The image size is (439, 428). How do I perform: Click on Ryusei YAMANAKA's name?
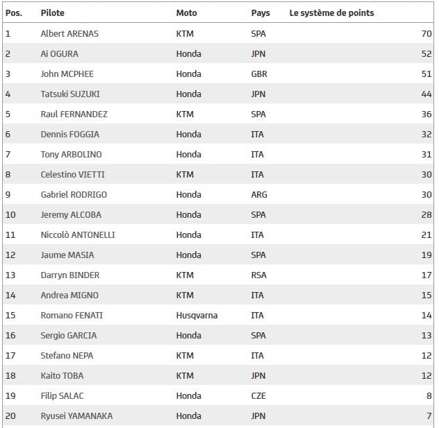(x=76, y=416)
